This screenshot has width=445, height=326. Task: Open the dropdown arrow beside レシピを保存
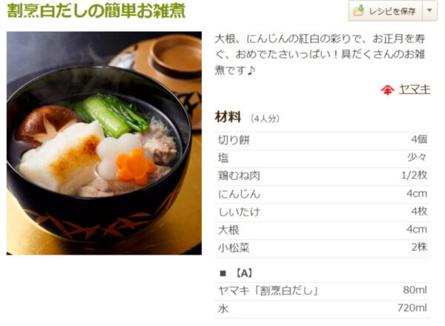[429, 10]
